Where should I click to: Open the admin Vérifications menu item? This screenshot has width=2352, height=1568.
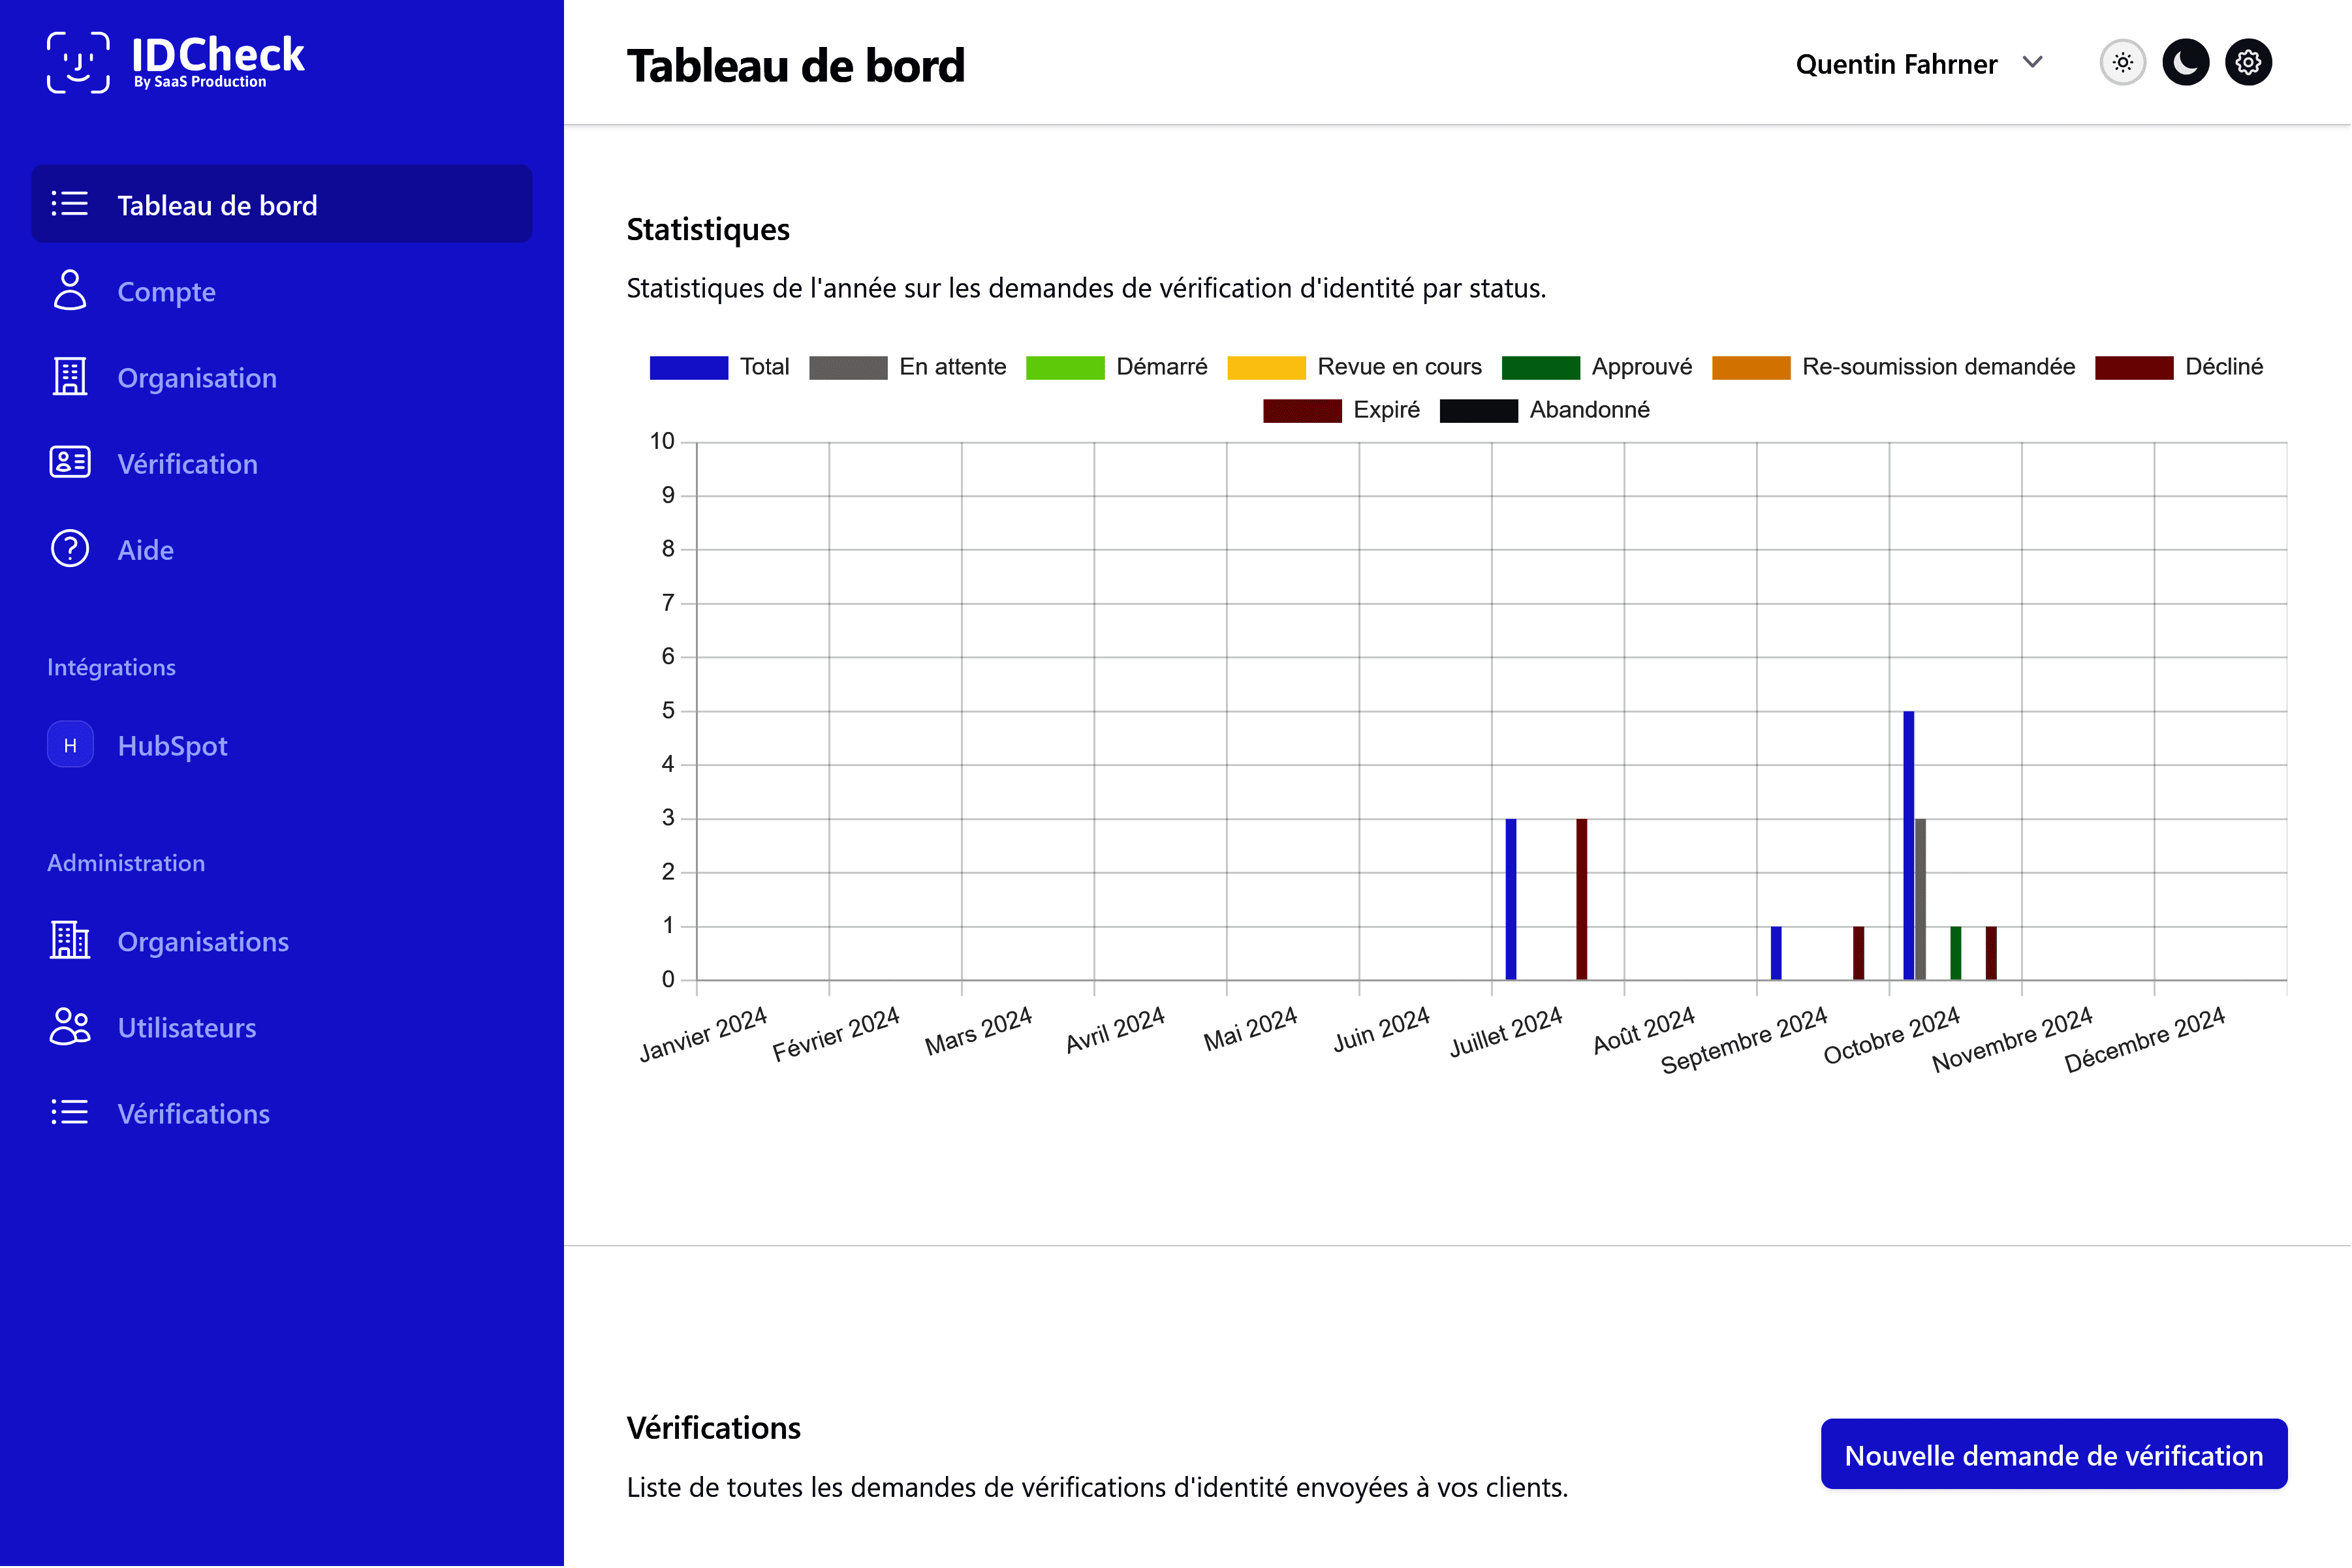pos(193,1113)
